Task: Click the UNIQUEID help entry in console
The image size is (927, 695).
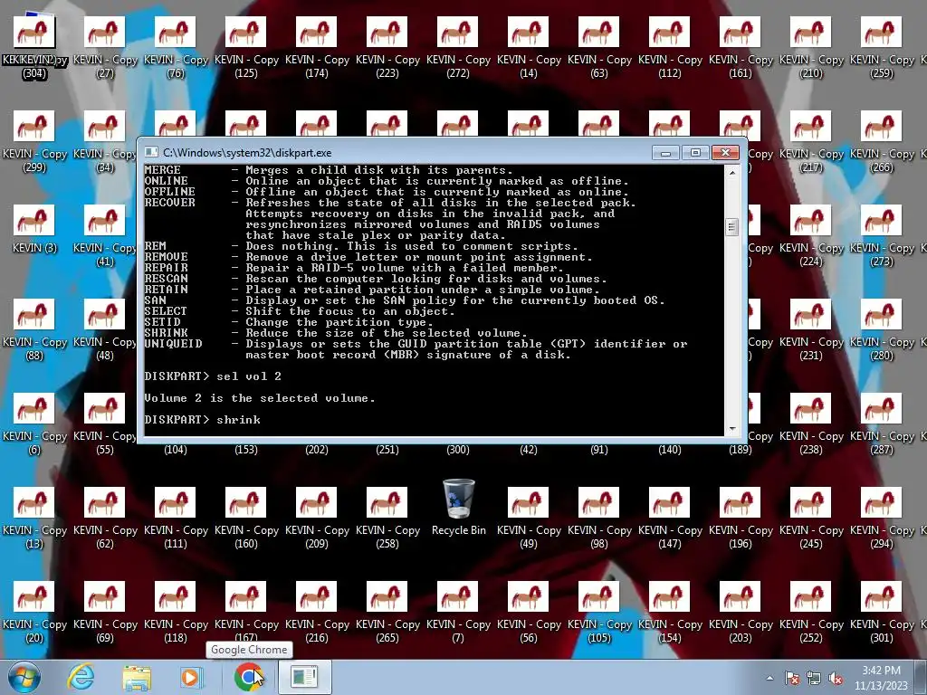Action: point(416,349)
